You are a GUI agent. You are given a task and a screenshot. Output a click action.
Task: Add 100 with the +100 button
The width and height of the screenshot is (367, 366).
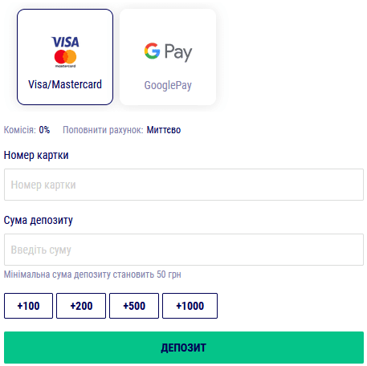coord(28,306)
